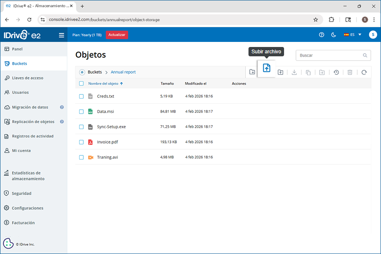Click the red Actualizar button

(x=117, y=35)
